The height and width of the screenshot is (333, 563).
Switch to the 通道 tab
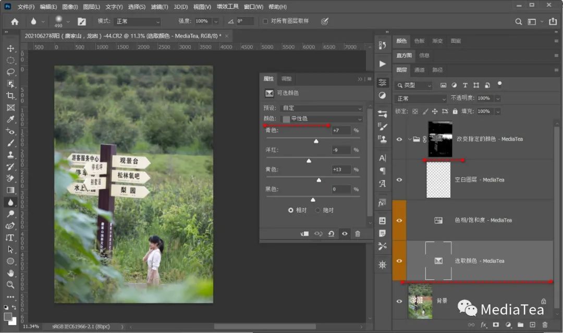click(419, 70)
